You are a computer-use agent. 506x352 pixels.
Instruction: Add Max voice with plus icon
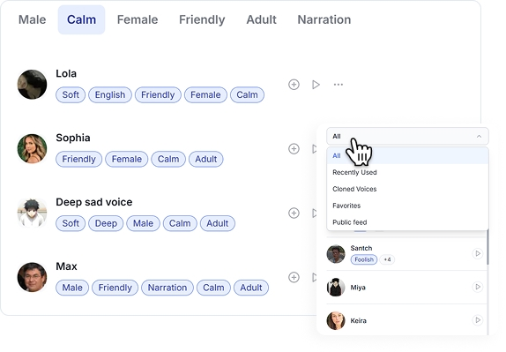(x=294, y=277)
